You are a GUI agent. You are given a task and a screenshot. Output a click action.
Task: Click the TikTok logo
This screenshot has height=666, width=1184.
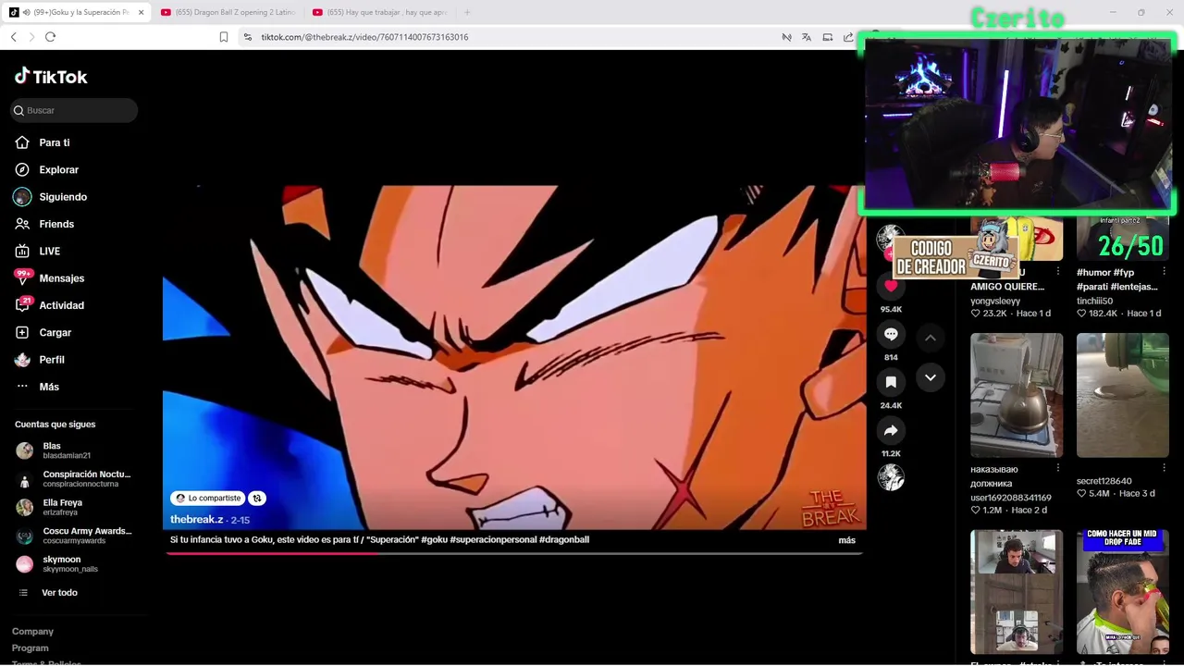point(51,77)
